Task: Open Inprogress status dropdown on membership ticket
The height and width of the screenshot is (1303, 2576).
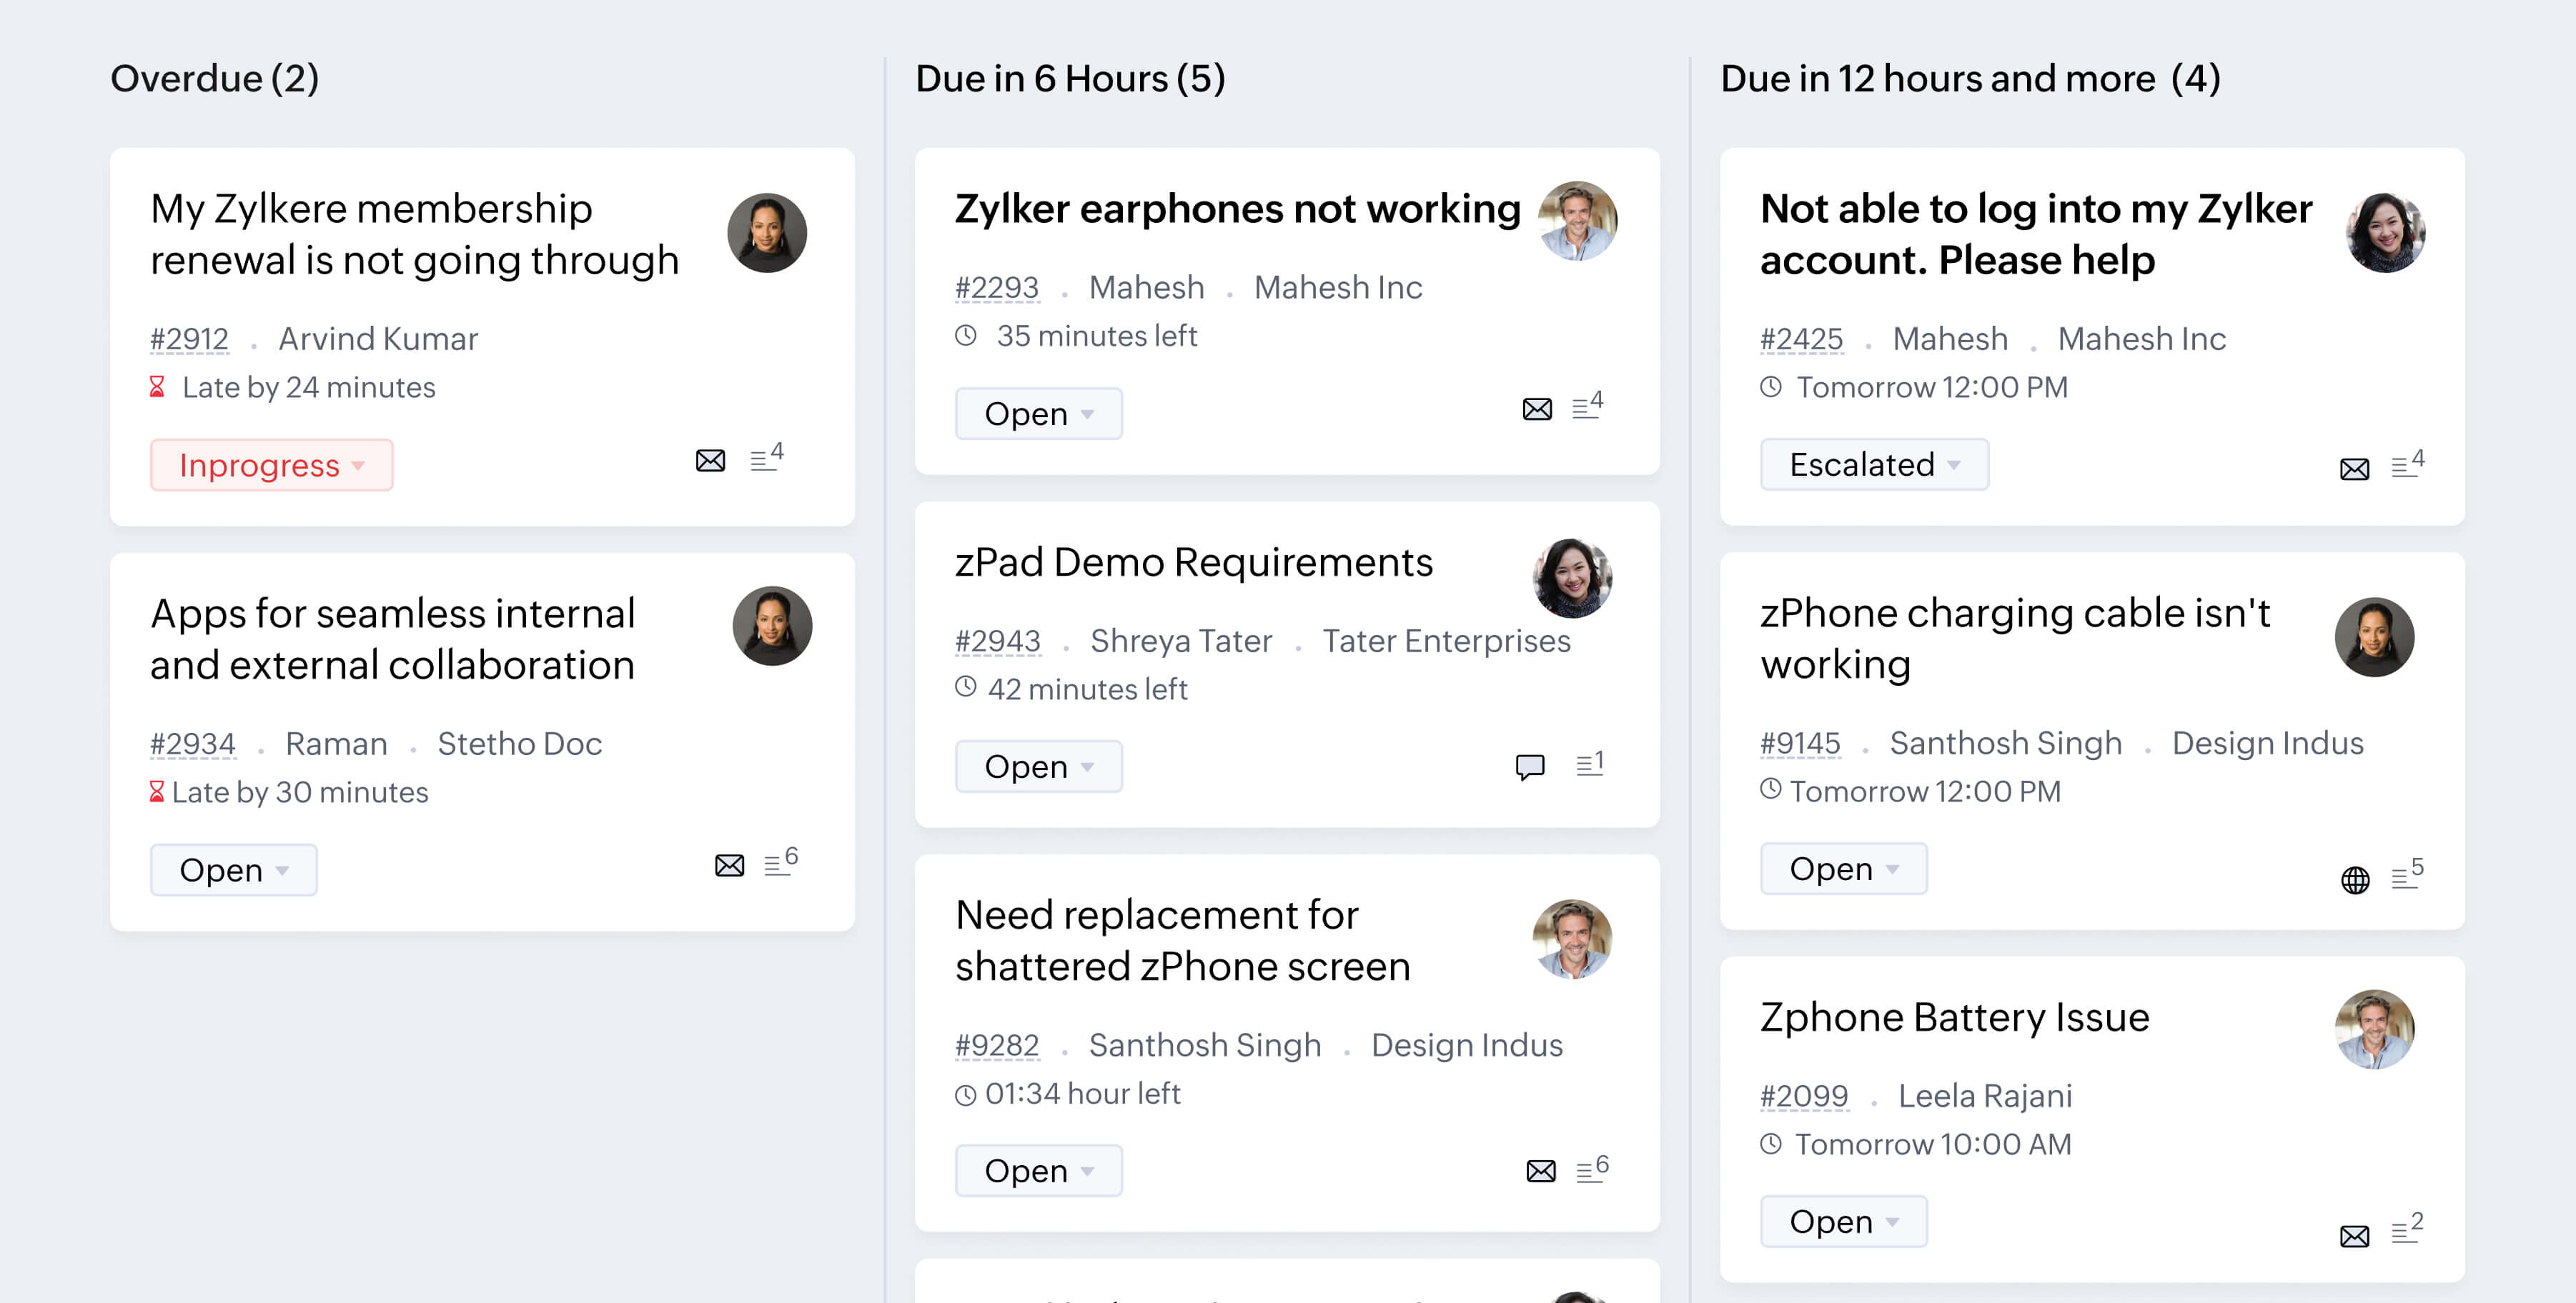Action: click(x=271, y=466)
